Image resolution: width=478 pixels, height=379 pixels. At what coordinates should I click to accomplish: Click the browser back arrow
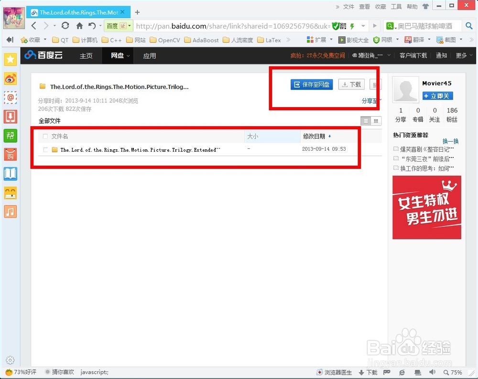tap(34, 26)
